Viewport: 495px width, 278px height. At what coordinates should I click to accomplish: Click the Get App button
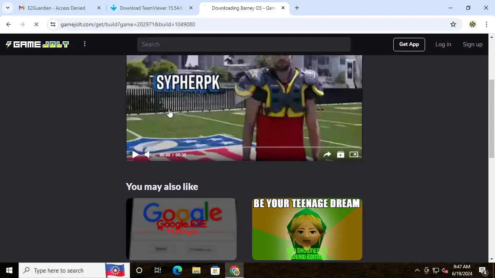coord(409,44)
